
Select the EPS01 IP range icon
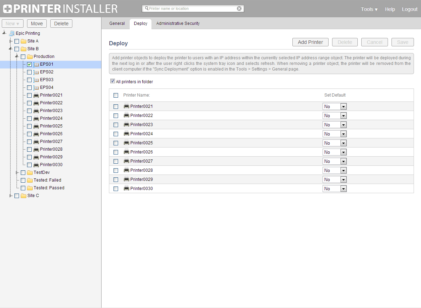point(37,64)
